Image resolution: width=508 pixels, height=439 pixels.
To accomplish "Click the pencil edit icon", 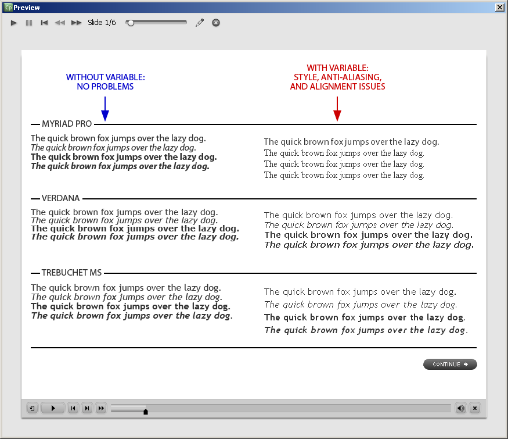I will tap(200, 23).
